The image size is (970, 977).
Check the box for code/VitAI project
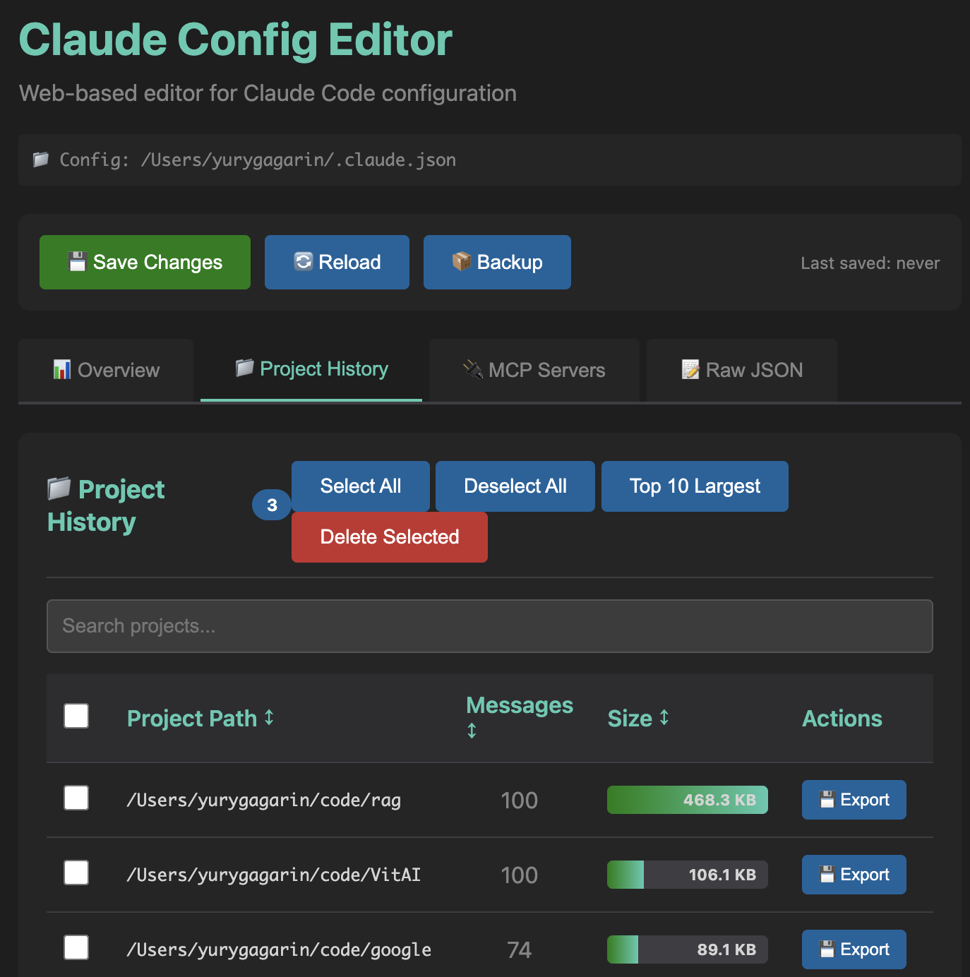coord(76,873)
